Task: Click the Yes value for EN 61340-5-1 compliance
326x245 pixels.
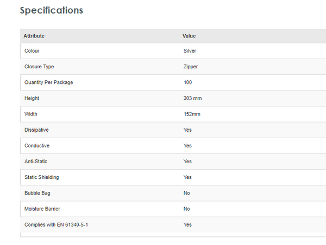Action: coord(187,224)
